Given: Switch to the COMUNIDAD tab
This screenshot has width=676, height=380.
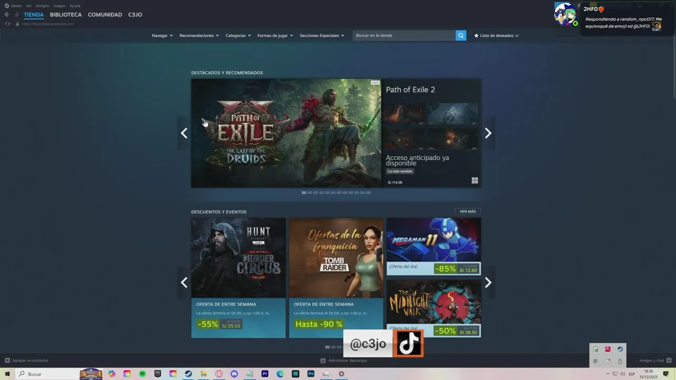Looking at the screenshot, I should click(105, 15).
